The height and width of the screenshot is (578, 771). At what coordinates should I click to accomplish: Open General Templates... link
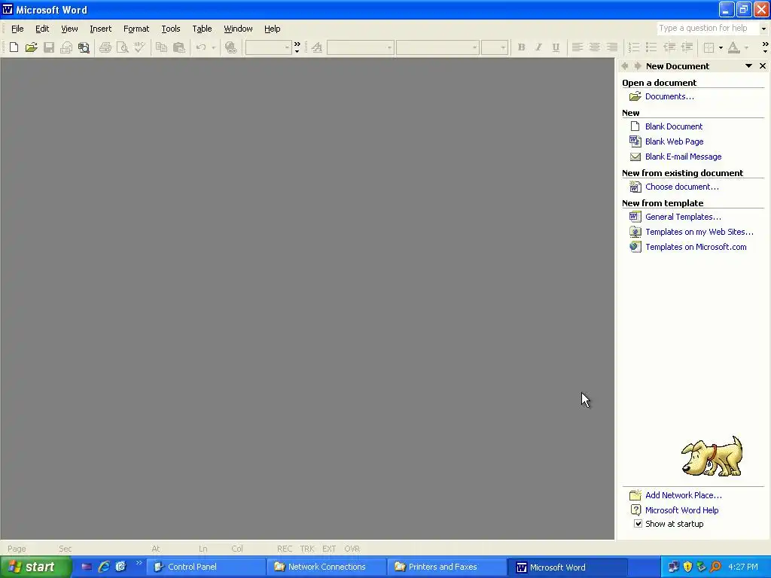coord(683,217)
